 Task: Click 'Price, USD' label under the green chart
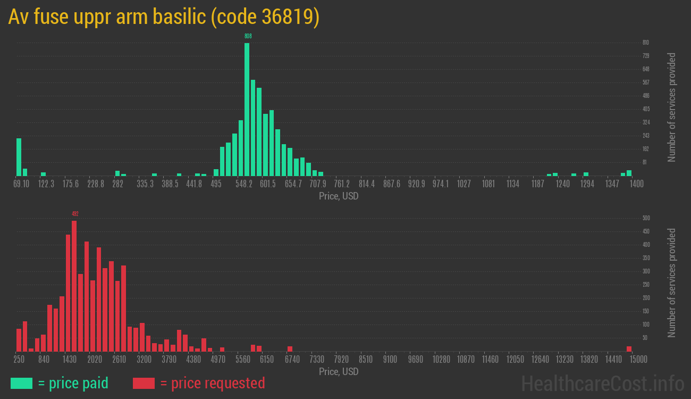click(x=339, y=196)
